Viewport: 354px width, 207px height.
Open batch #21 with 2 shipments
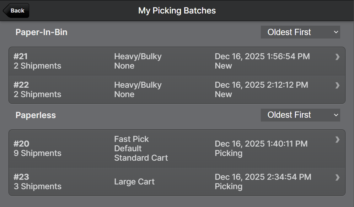(37, 61)
